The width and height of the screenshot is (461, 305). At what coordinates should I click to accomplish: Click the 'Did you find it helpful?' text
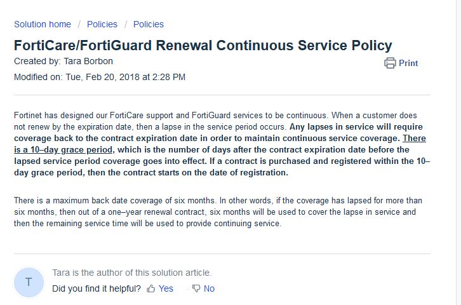pyautogui.click(x=97, y=288)
